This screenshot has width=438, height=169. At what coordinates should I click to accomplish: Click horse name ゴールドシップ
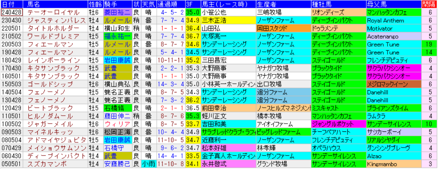coord(49,84)
